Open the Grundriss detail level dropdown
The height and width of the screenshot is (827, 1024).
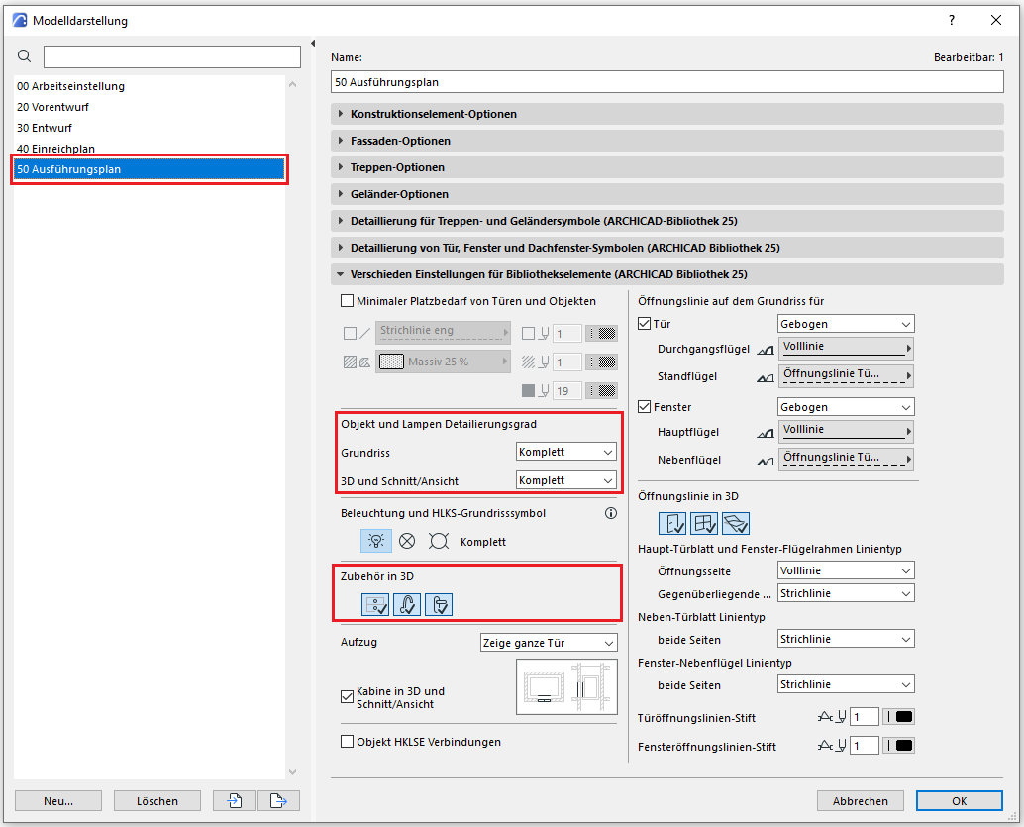point(566,452)
